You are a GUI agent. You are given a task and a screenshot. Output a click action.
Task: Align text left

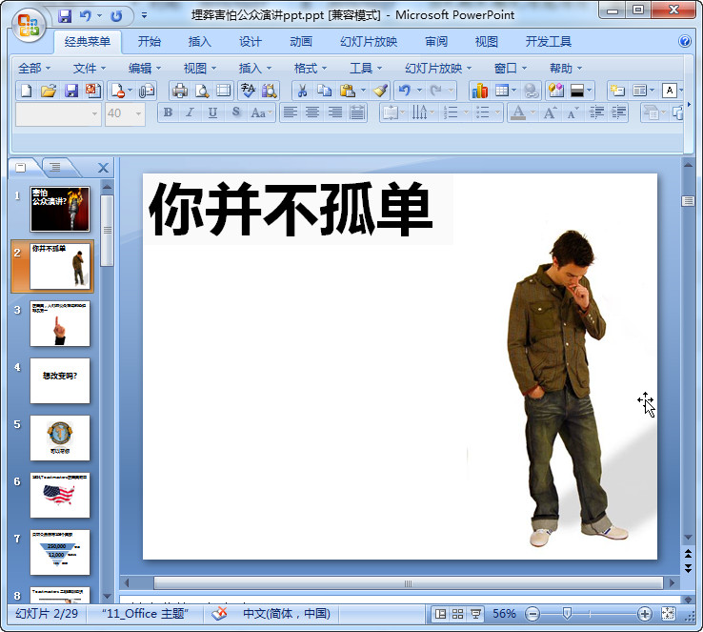click(x=291, y=112)
